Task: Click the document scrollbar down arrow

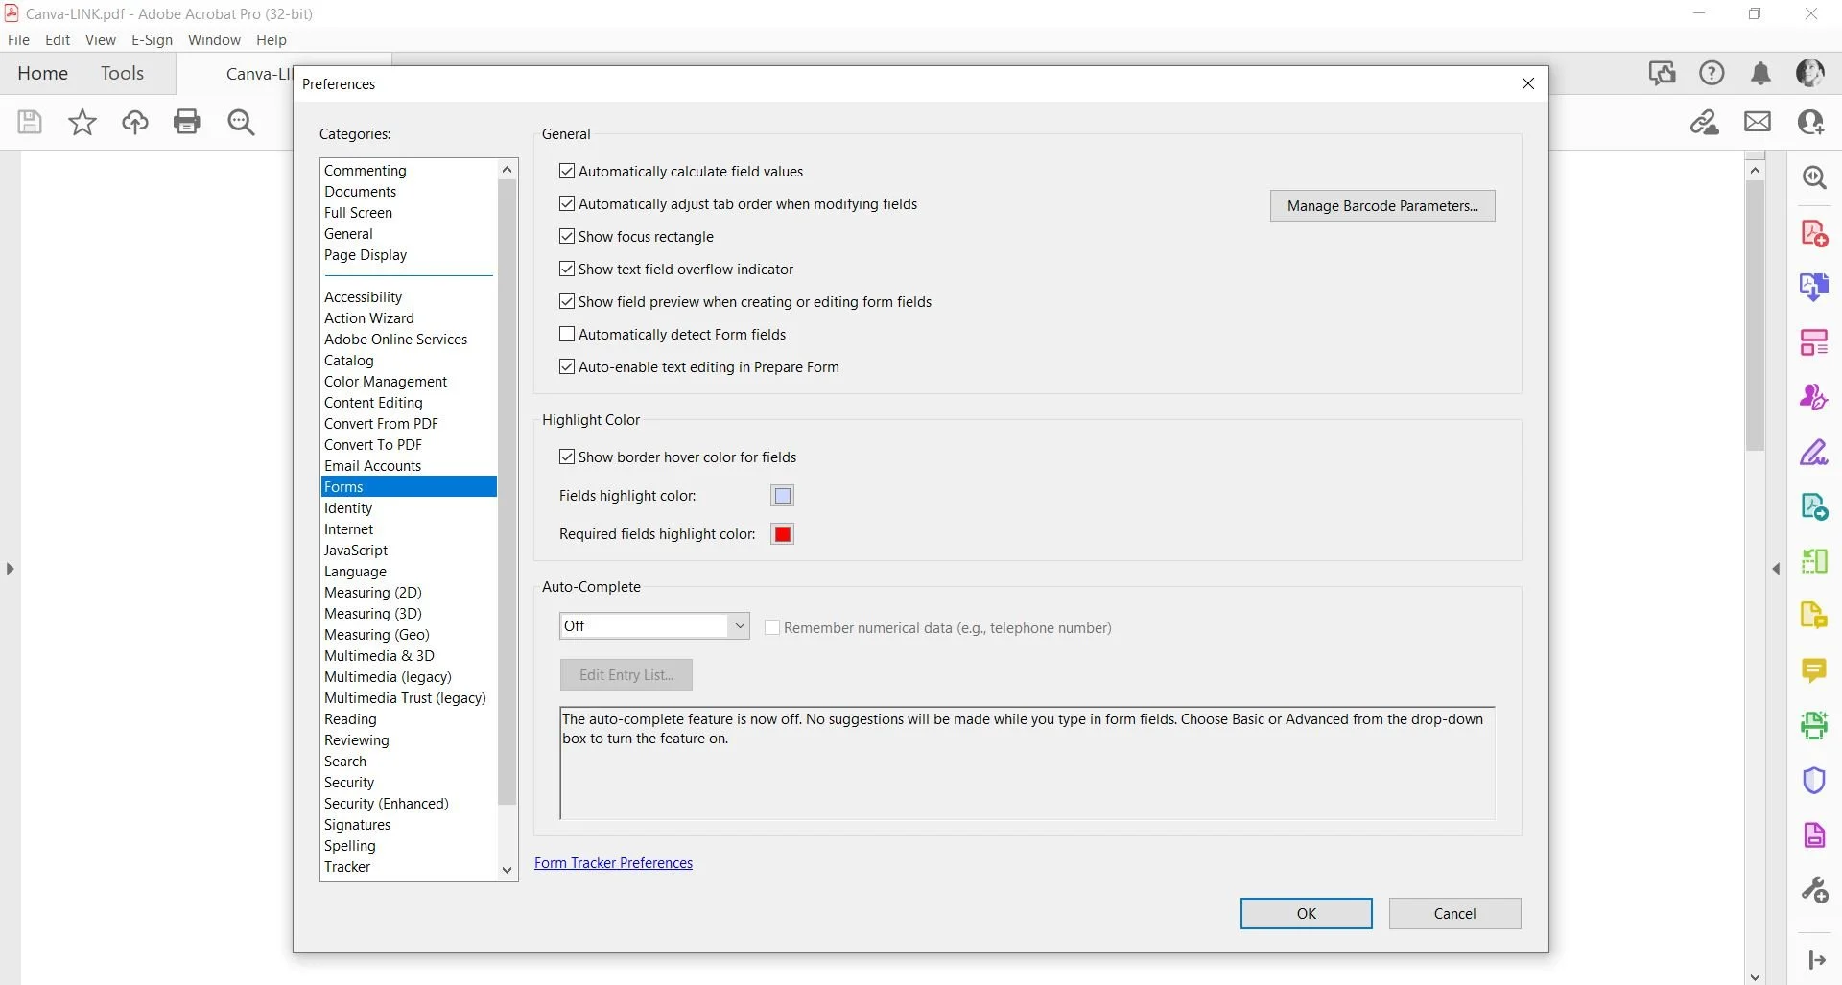Action: pyautogui.click(x=1755, y=977)
